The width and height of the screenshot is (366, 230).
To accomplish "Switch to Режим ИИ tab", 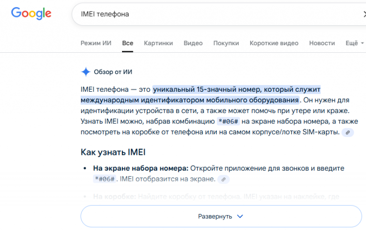I will tap(96, 43).
